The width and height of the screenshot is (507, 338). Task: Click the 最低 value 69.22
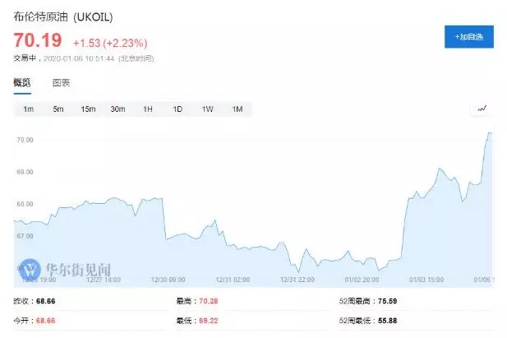pyautogui.click(x=208, y=319)
